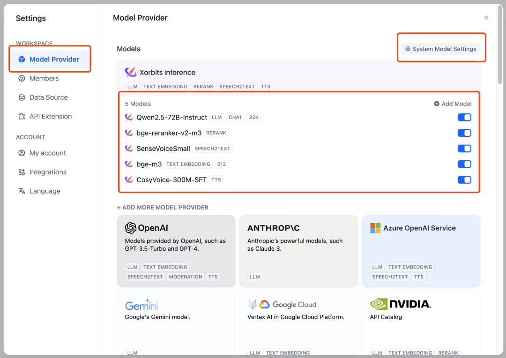
Task: Select the Azure OpenAI Service provider card
Action: tap(421, 251)
